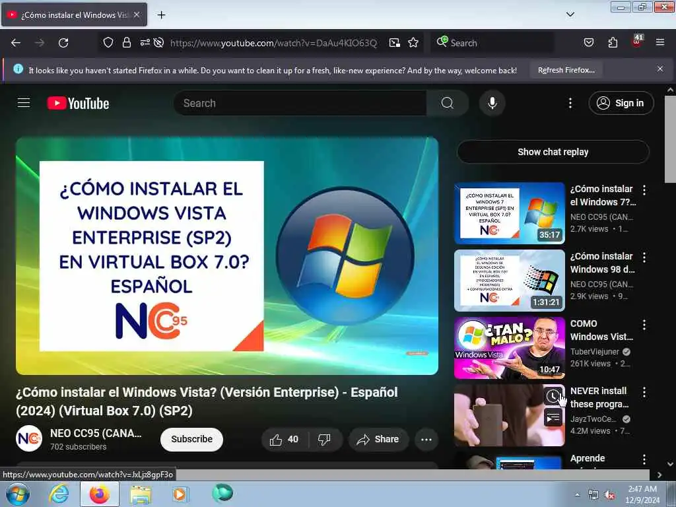Add NEVER install video to Watch later

coord(554,395)
